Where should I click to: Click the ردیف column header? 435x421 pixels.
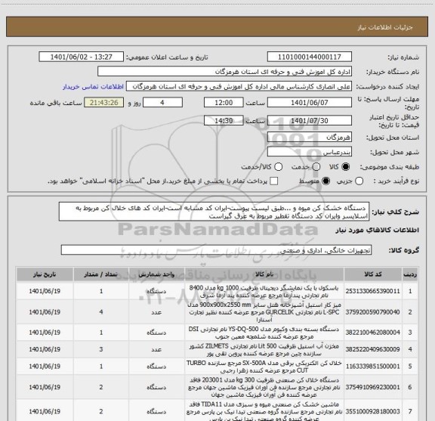[410, 274]
